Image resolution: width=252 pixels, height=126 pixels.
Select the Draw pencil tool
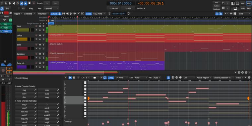[x=79, y=14]
